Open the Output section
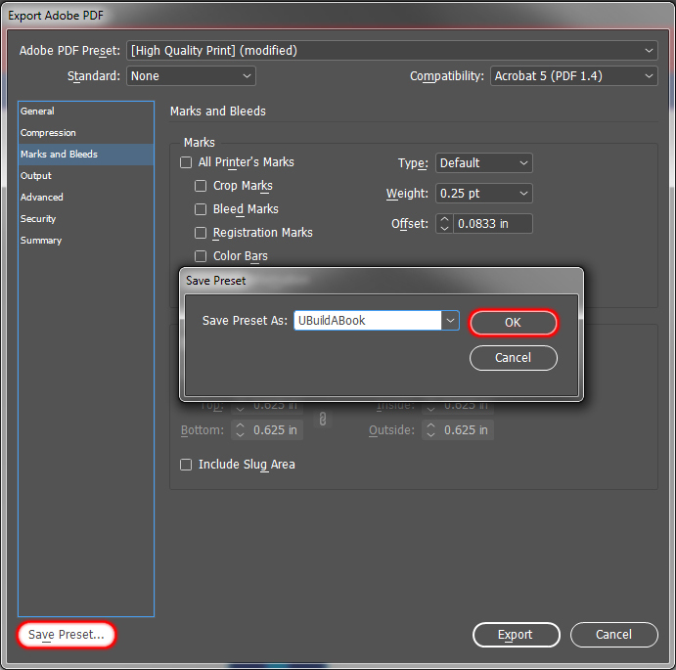The height and width of the screenshot is (670, 676). point(86,176)
